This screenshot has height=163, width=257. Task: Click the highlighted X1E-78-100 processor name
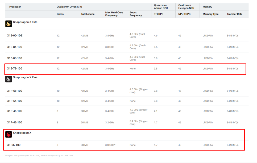pos(15,68)
